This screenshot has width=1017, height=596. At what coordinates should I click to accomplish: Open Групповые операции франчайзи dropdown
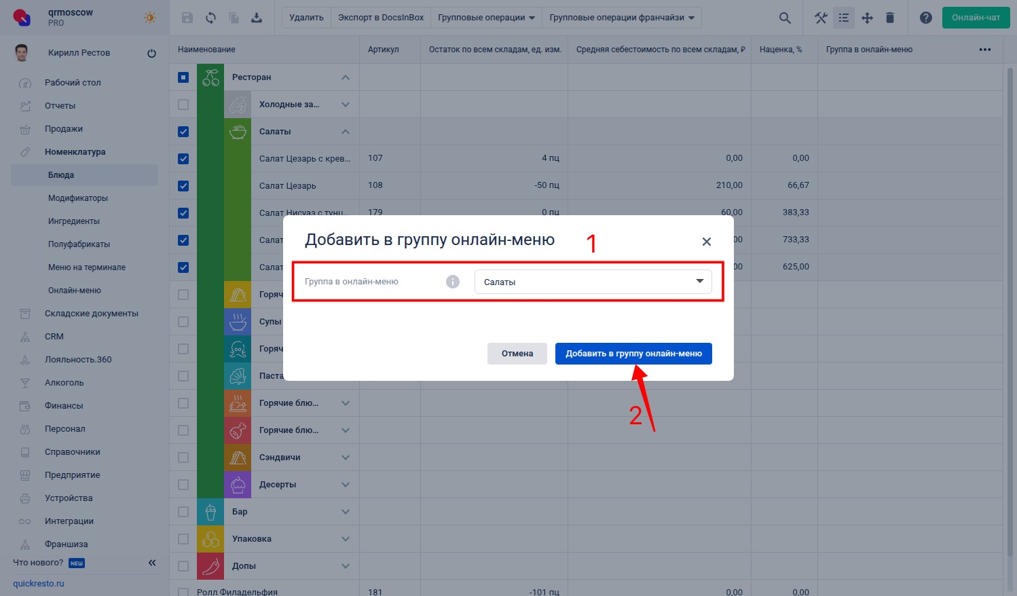coord(622,18)
